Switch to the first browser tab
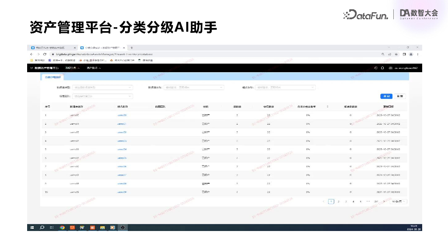The height and width of the screenshot is (252, 448). 52,48
